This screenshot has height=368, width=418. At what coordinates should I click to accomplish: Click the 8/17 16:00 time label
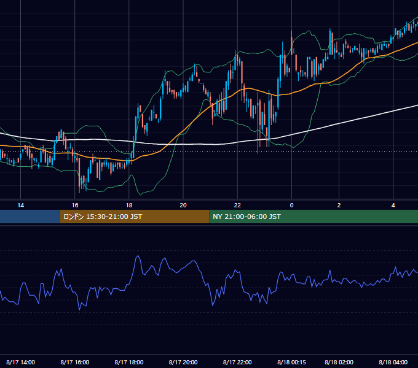[x=74, y=362]
